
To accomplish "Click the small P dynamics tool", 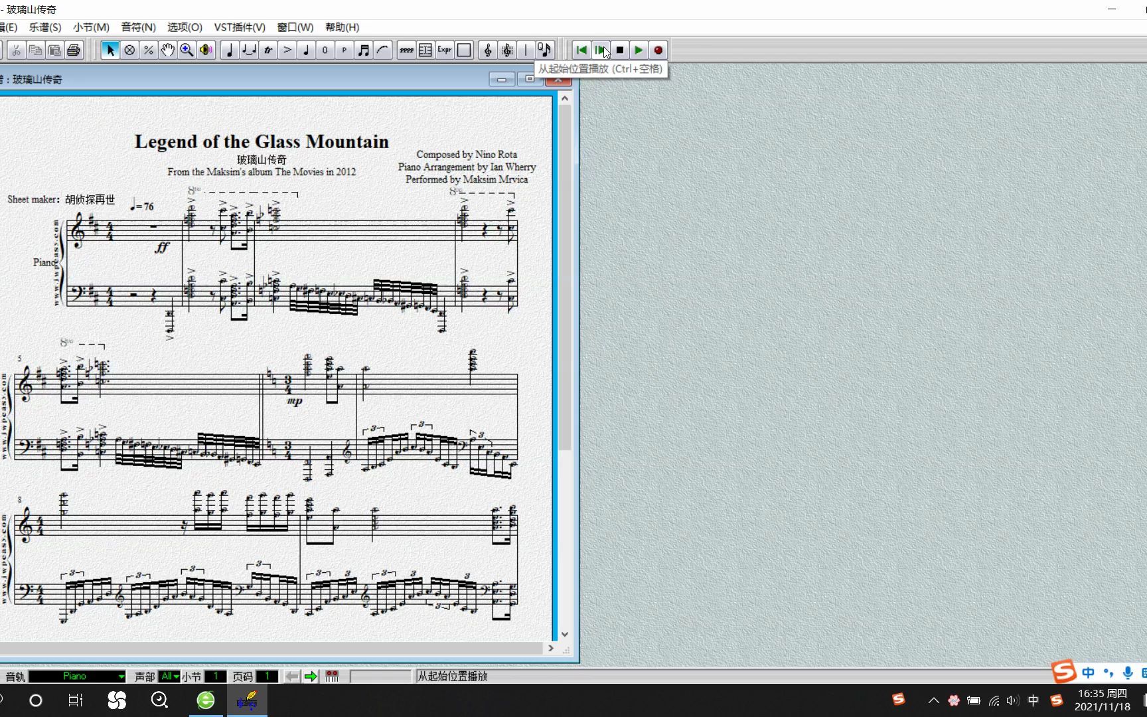I will pos(344,50).
